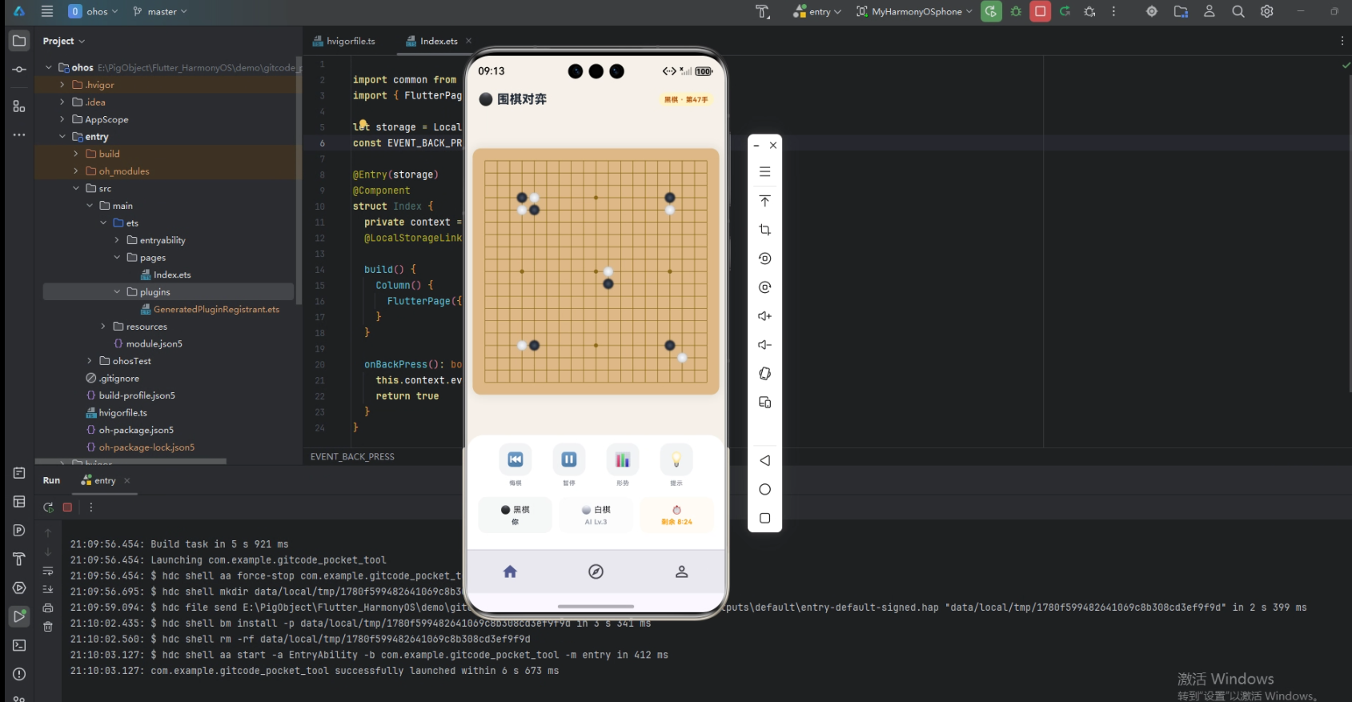Open project structure folder icon
This screenshot has height=702, width=1352.
tap(1181, 11)
